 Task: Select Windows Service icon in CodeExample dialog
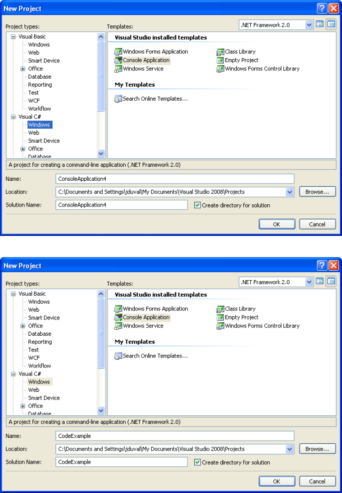[x=118, y=326]
